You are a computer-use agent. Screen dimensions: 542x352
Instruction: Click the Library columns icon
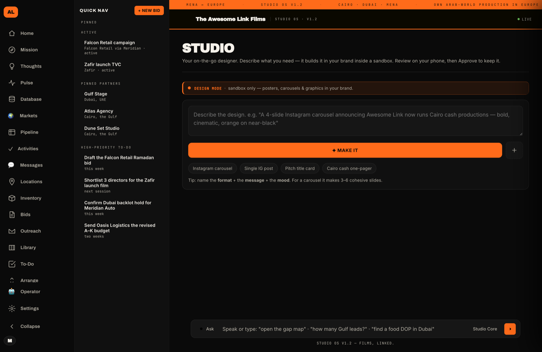point(12,248)
